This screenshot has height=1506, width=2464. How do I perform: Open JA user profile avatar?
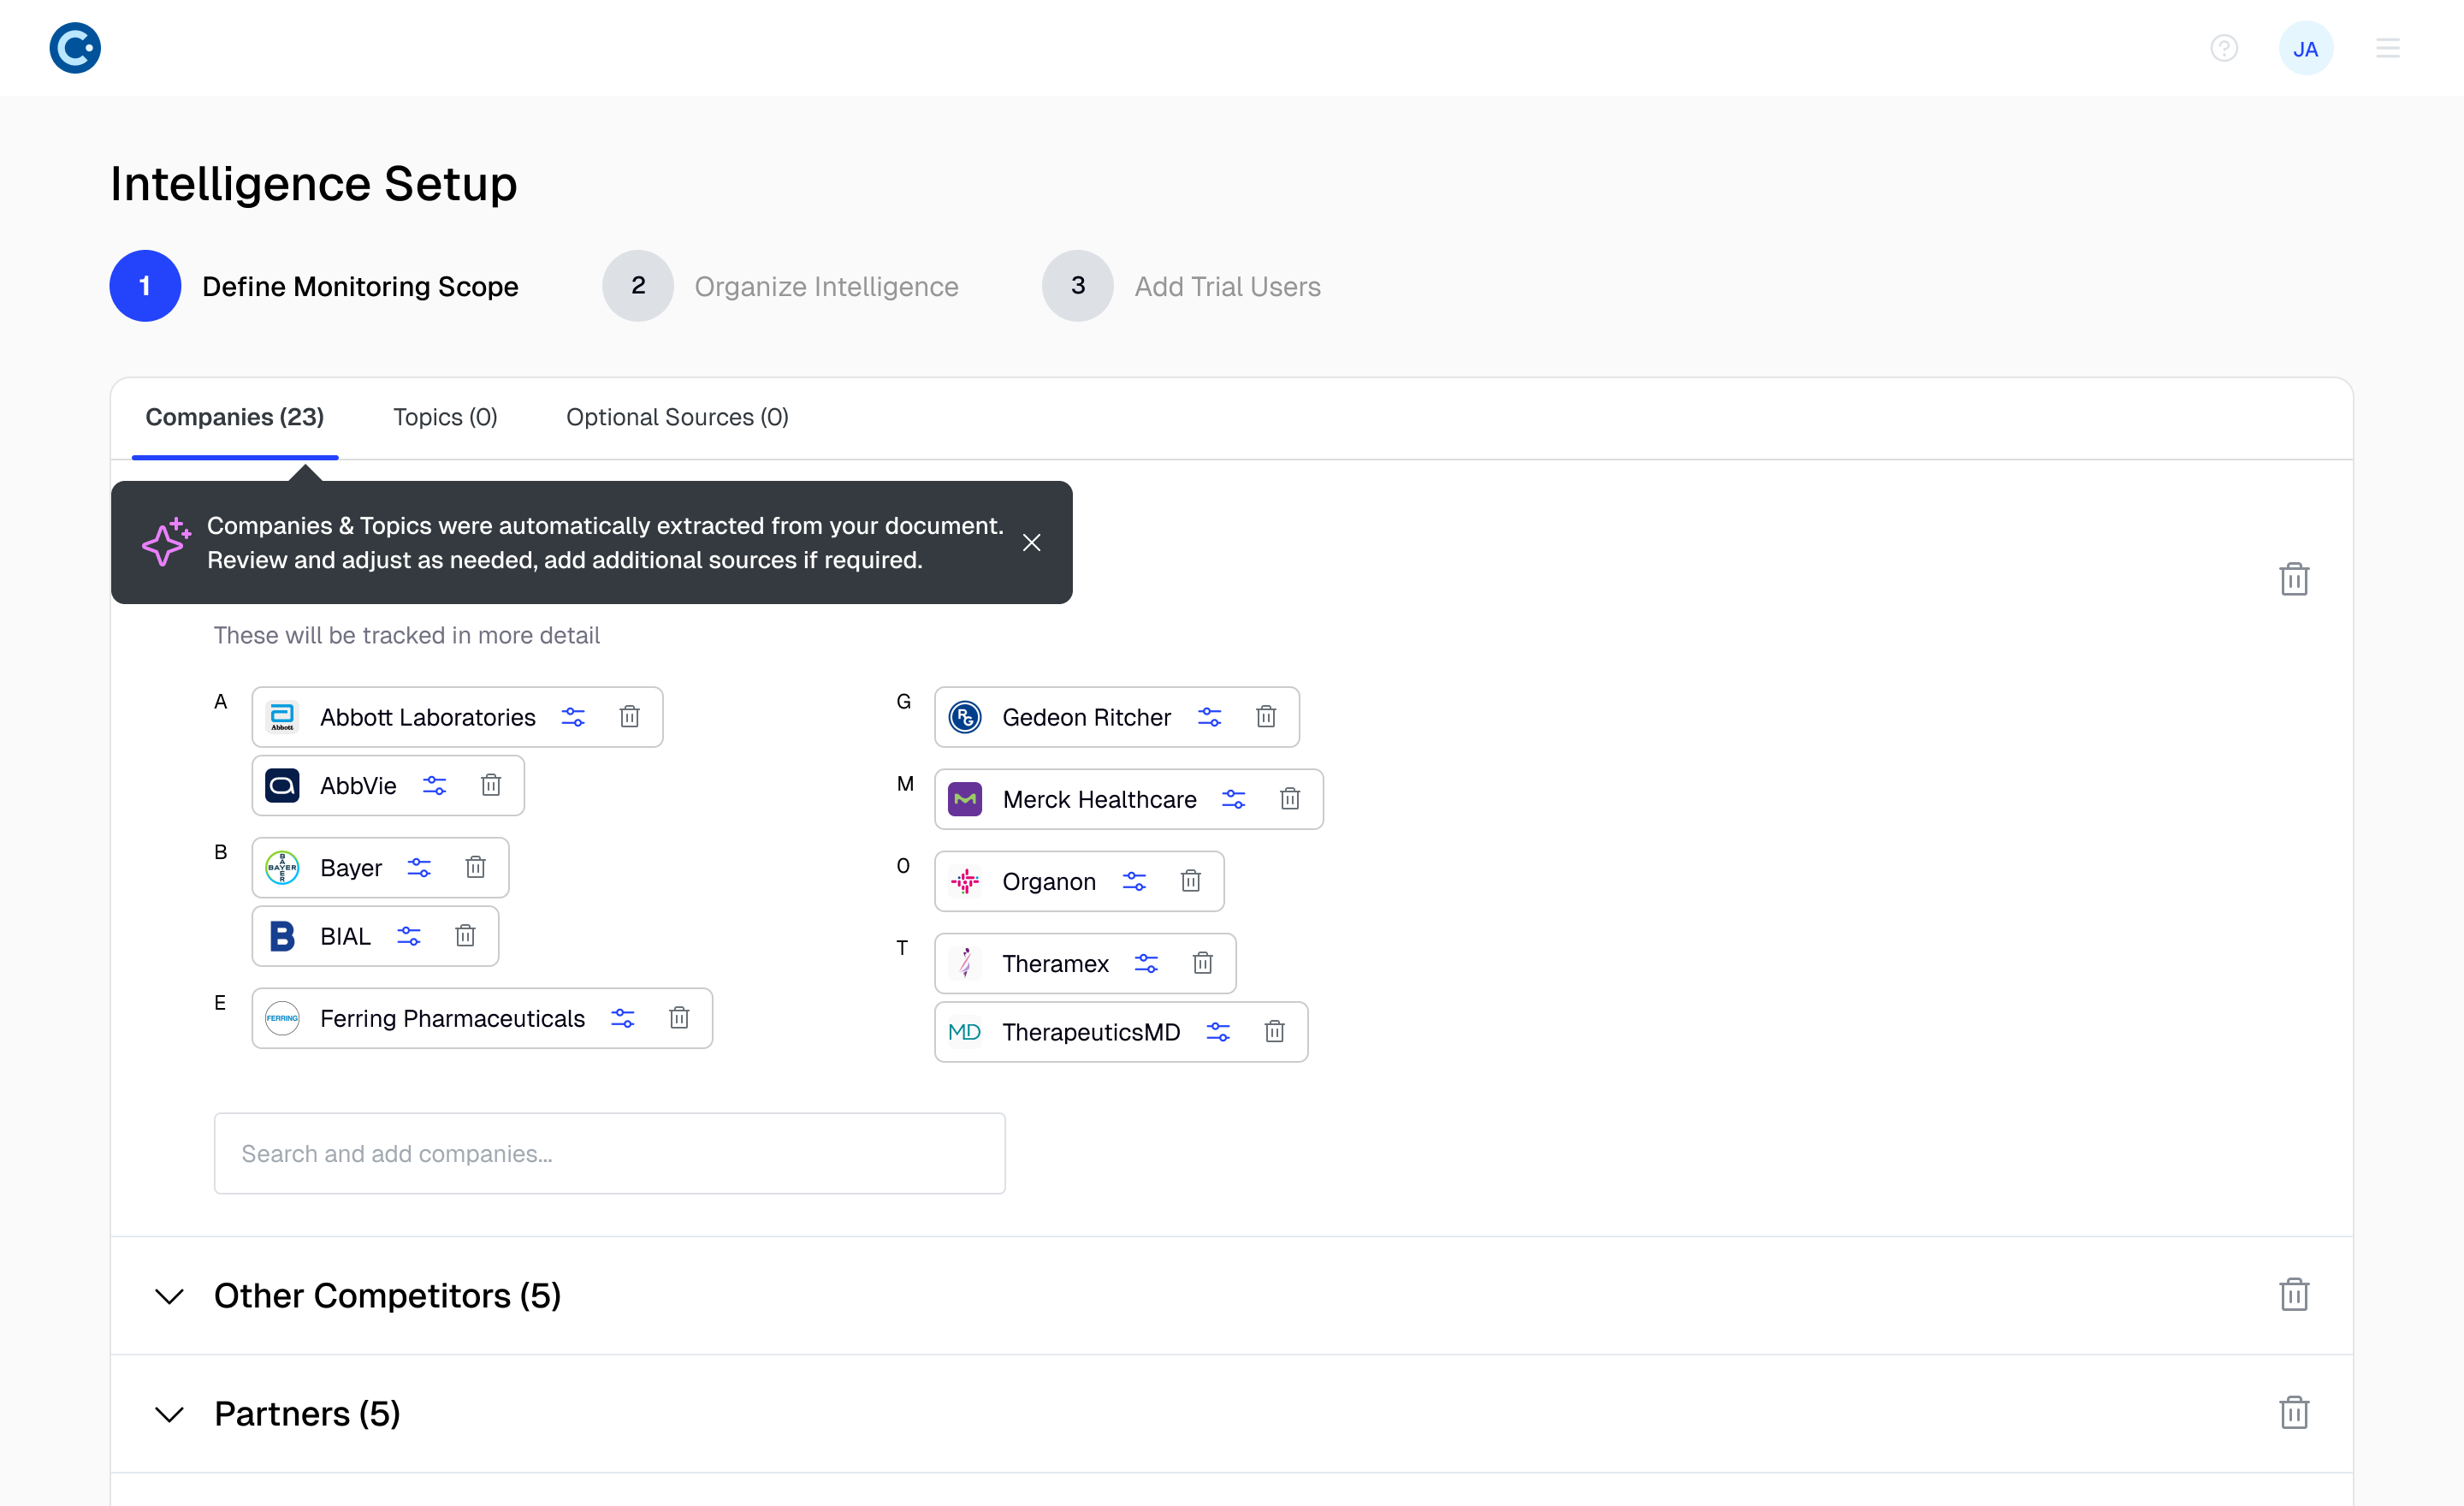pos(2306,48)
